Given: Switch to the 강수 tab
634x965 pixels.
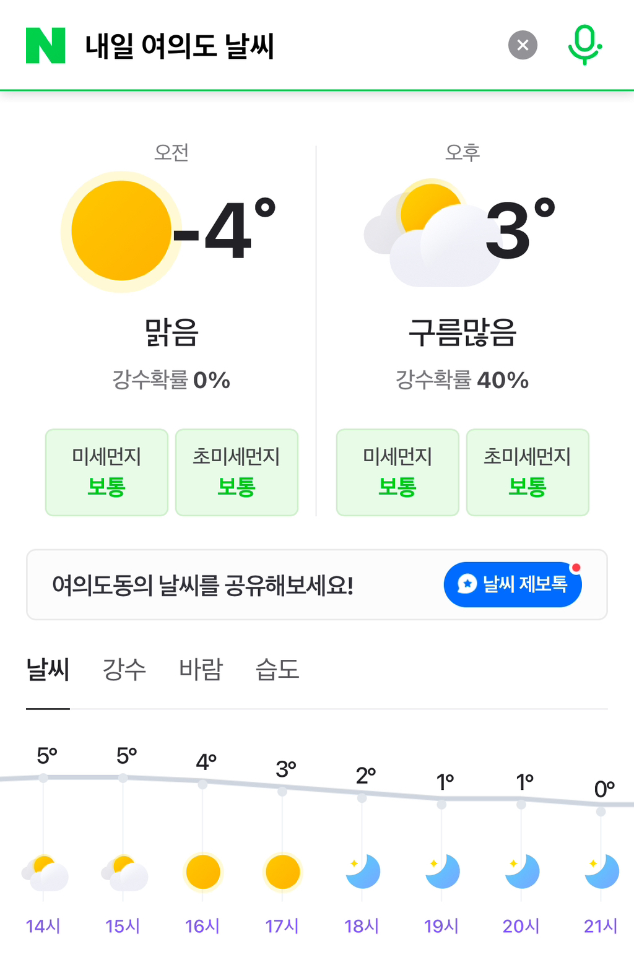Looking at the screenshot, I should 124,670.
